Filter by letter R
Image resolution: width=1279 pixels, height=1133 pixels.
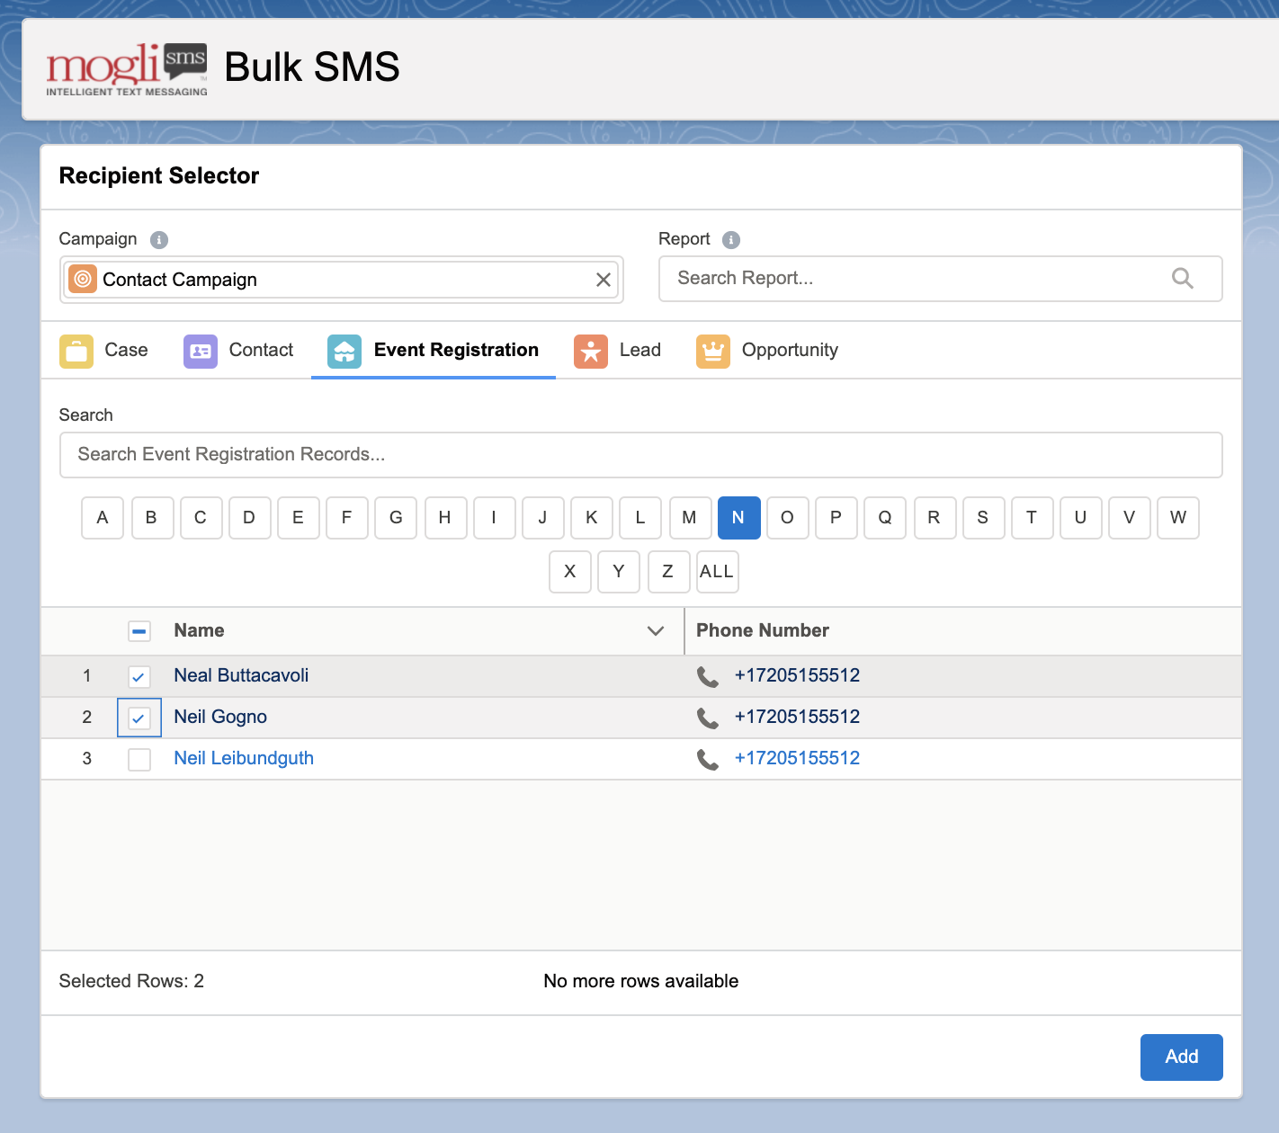(x=935, y=518)
